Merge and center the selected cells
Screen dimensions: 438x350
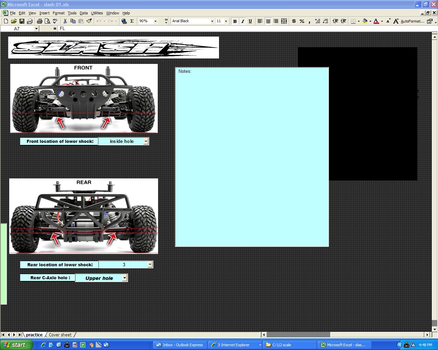[x=284, y=21]
